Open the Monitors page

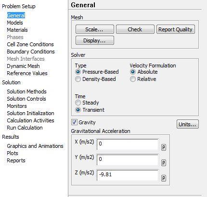[x=17, y=106]
